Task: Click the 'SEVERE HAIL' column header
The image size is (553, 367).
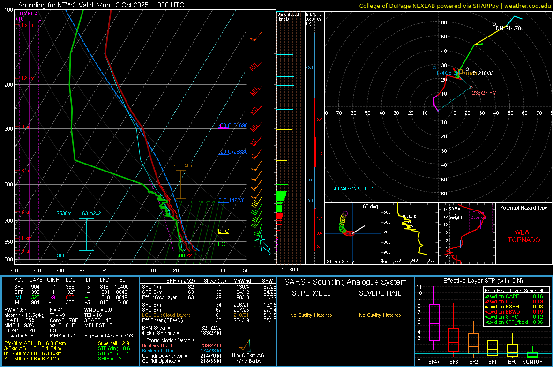Action: click(380, 293)
